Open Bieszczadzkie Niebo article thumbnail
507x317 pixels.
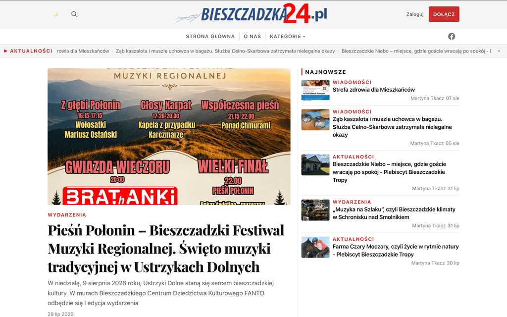click(x=315, y=164)
